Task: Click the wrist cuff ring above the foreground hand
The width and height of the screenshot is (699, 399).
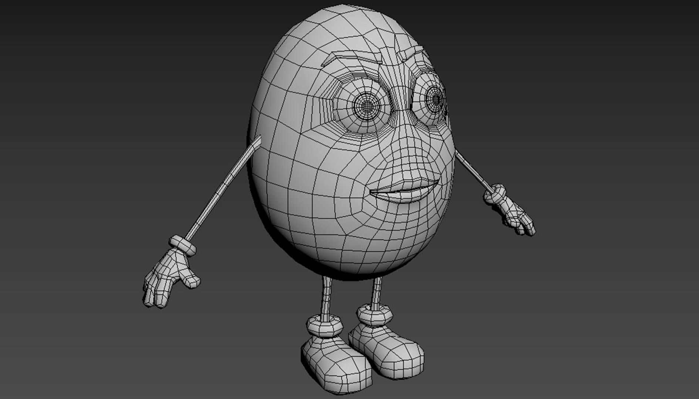Action: point(182,245)
